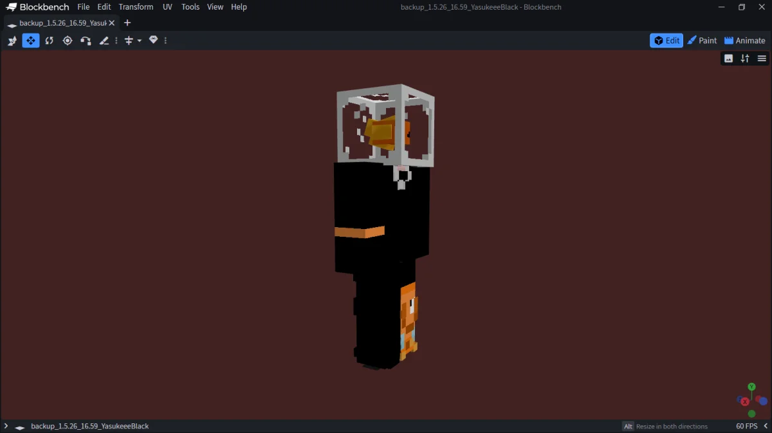Image resolution: width=772 pixels, height=433 pixels.
Task: Click the model's orange patterned leg
Action: tap(409, 320)
